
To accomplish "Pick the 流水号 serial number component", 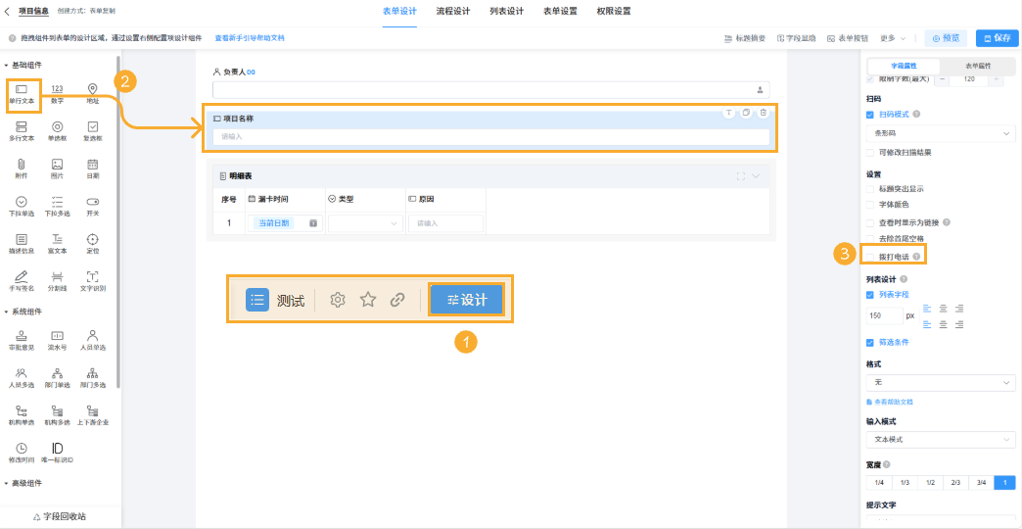I will (58, 341).
